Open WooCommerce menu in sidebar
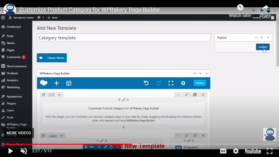This screenshot has height=157, width=279. pyautogui.click(x=16, y=66)
